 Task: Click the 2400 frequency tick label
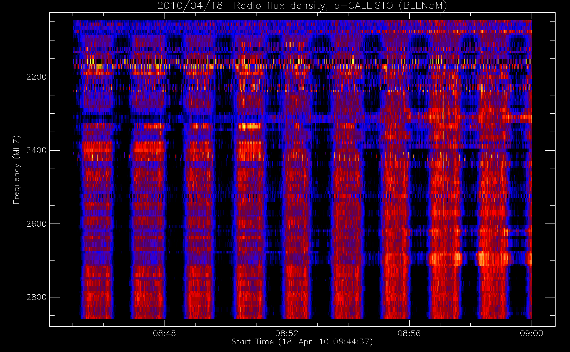point(36,151)
